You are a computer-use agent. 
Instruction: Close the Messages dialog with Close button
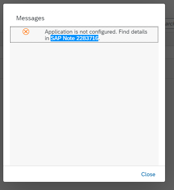[148, 174]
